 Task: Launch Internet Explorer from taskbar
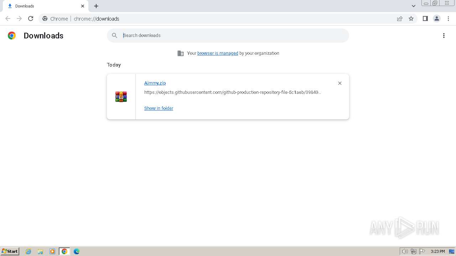pyautogui.click(x=28, y=251)
